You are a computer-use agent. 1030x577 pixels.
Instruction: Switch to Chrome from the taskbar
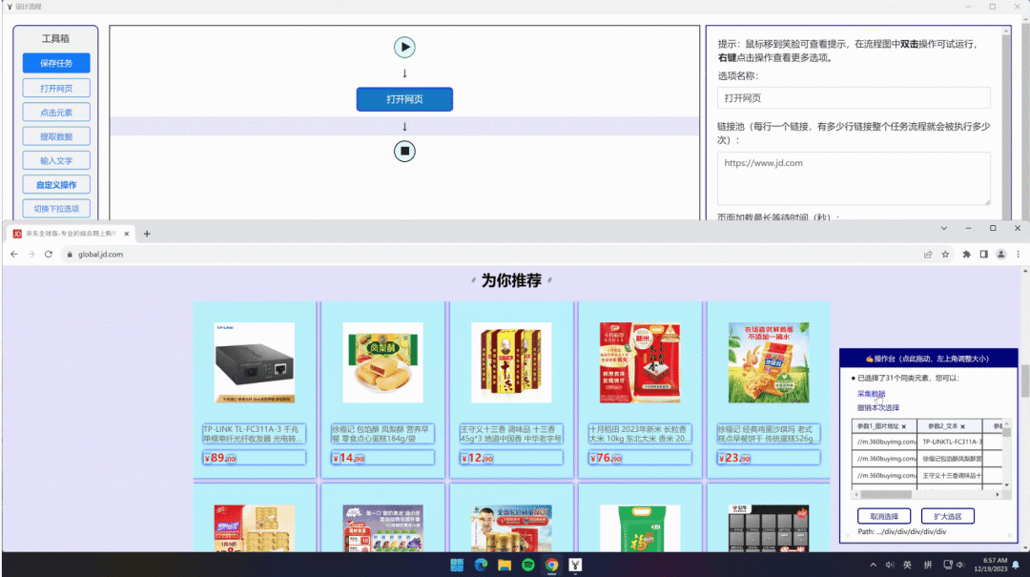(552, 566)
